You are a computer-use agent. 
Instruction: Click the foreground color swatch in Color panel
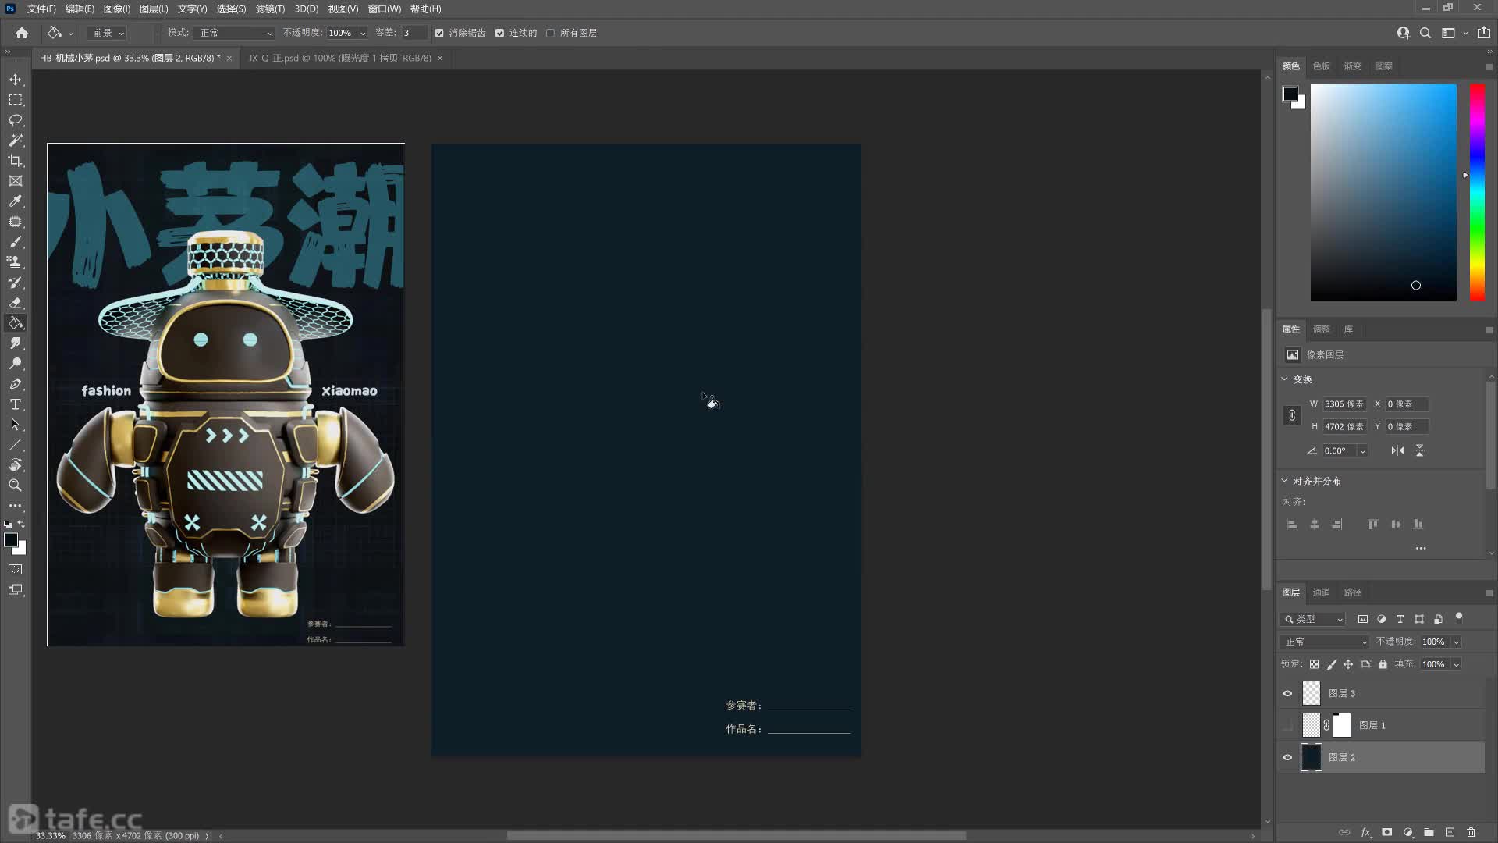1290,94
